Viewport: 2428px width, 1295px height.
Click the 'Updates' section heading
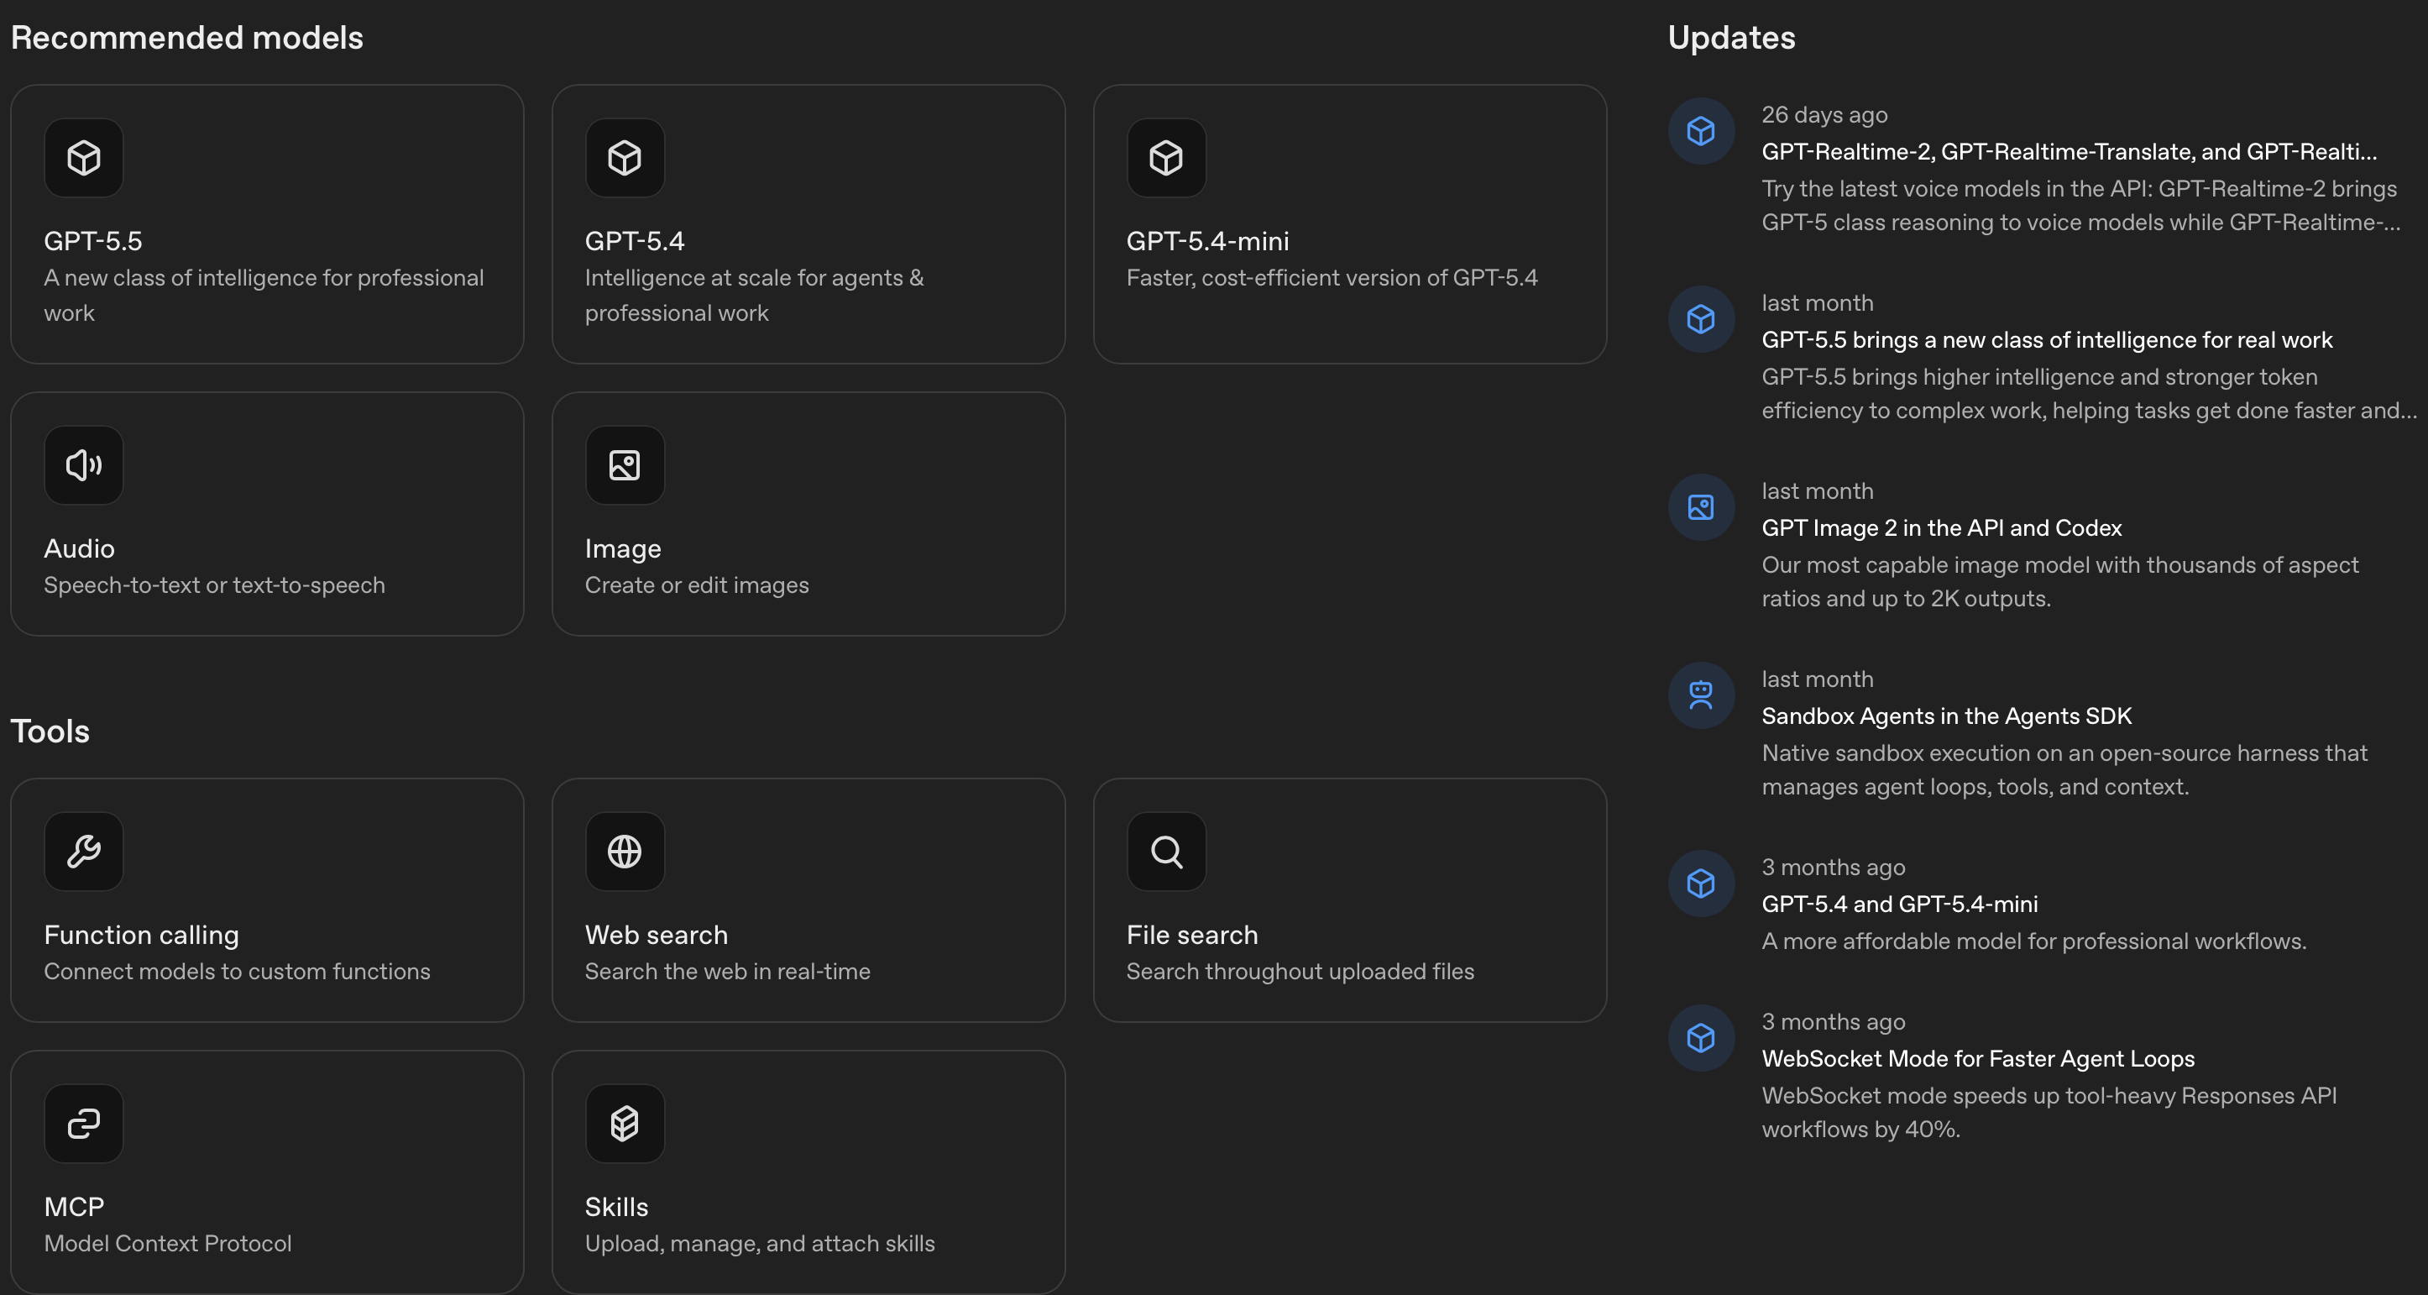click(1731, 38)
